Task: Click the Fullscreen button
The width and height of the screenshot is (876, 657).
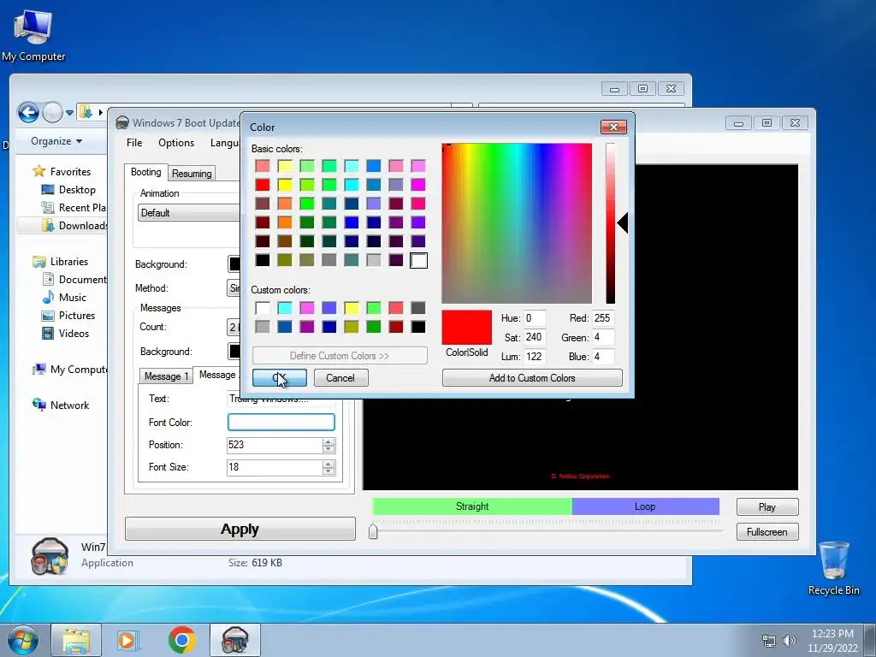Action: tap(767, 532)
